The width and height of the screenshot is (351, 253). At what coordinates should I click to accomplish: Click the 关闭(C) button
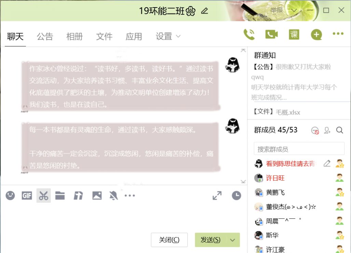click(x=169, y=240)
